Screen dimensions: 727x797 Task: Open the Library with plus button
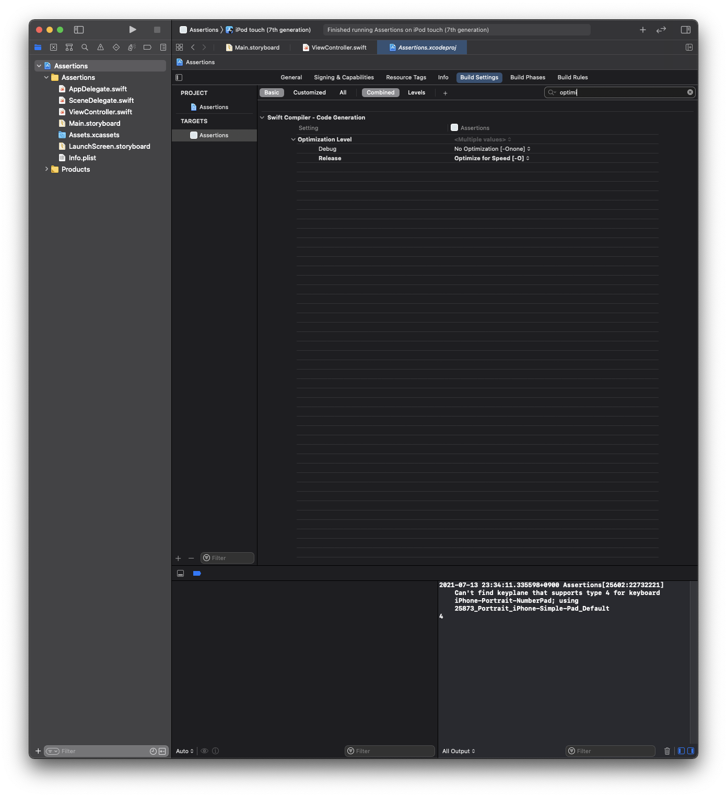pyautogui.click(x=643, y=30)
